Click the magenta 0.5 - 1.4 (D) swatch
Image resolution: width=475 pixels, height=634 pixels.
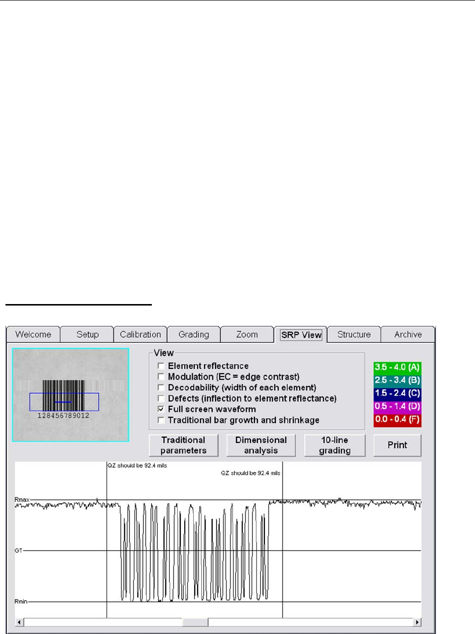click(x=397, y=406)
